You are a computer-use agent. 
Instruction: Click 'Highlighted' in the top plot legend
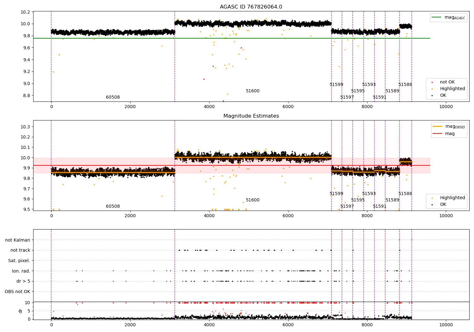449,89
